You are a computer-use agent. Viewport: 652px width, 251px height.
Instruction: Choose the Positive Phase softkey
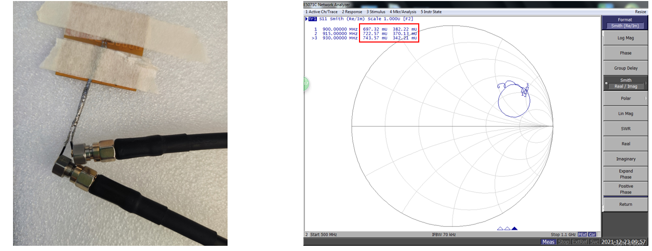626,189
